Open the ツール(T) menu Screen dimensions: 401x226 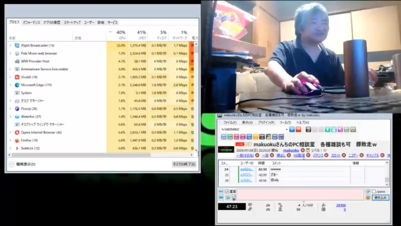285,123
